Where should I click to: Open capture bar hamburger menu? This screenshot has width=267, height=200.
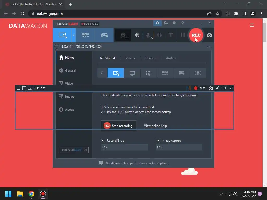tap(18, 88)
